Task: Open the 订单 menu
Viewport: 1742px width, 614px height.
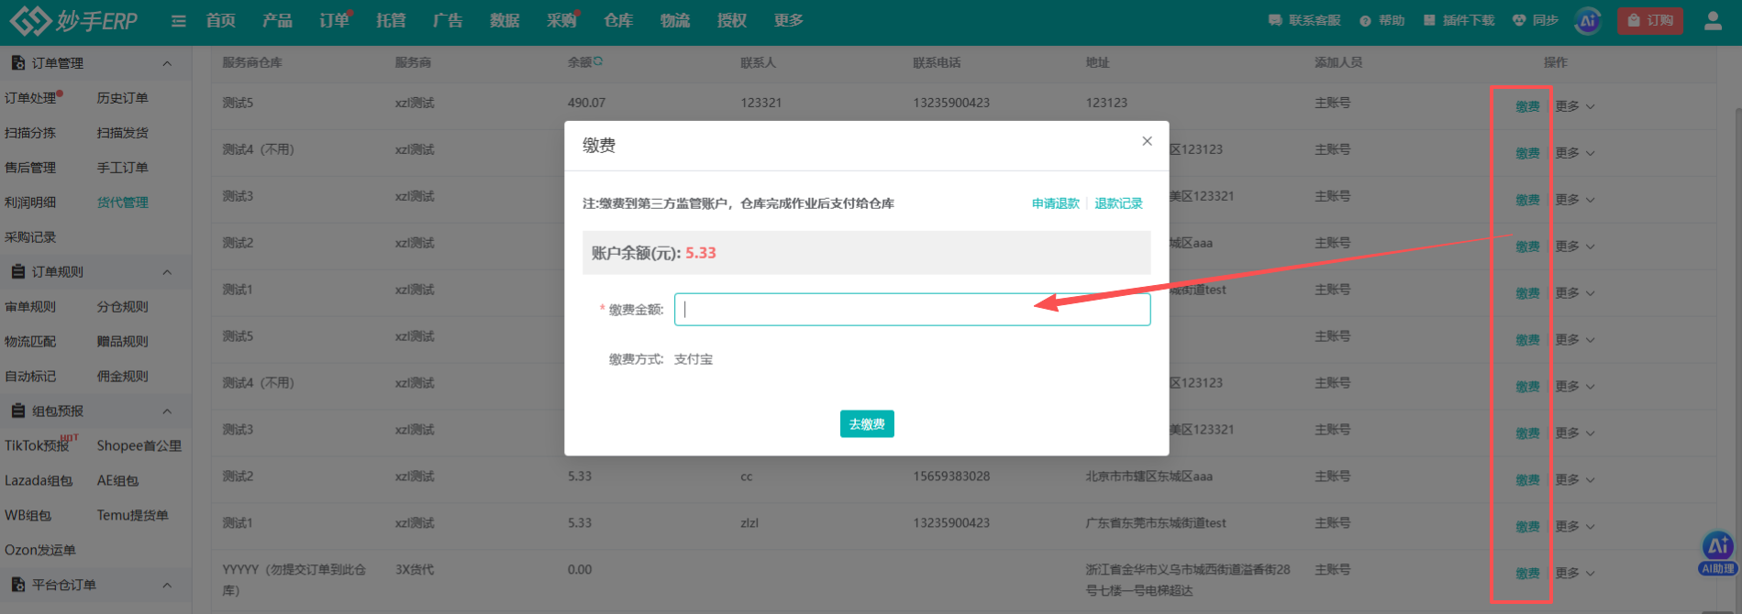Action: pos(334,20)
